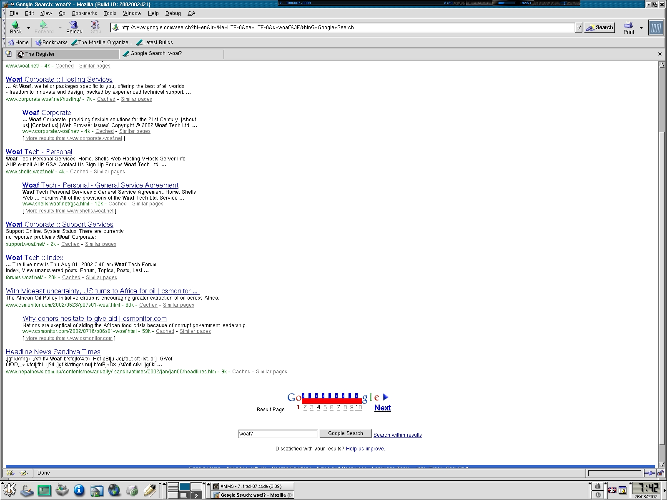Viewport: 667px width, 500px height.
Task: Open the Back history dropdown arrow
Action: [x=28, y=27]
